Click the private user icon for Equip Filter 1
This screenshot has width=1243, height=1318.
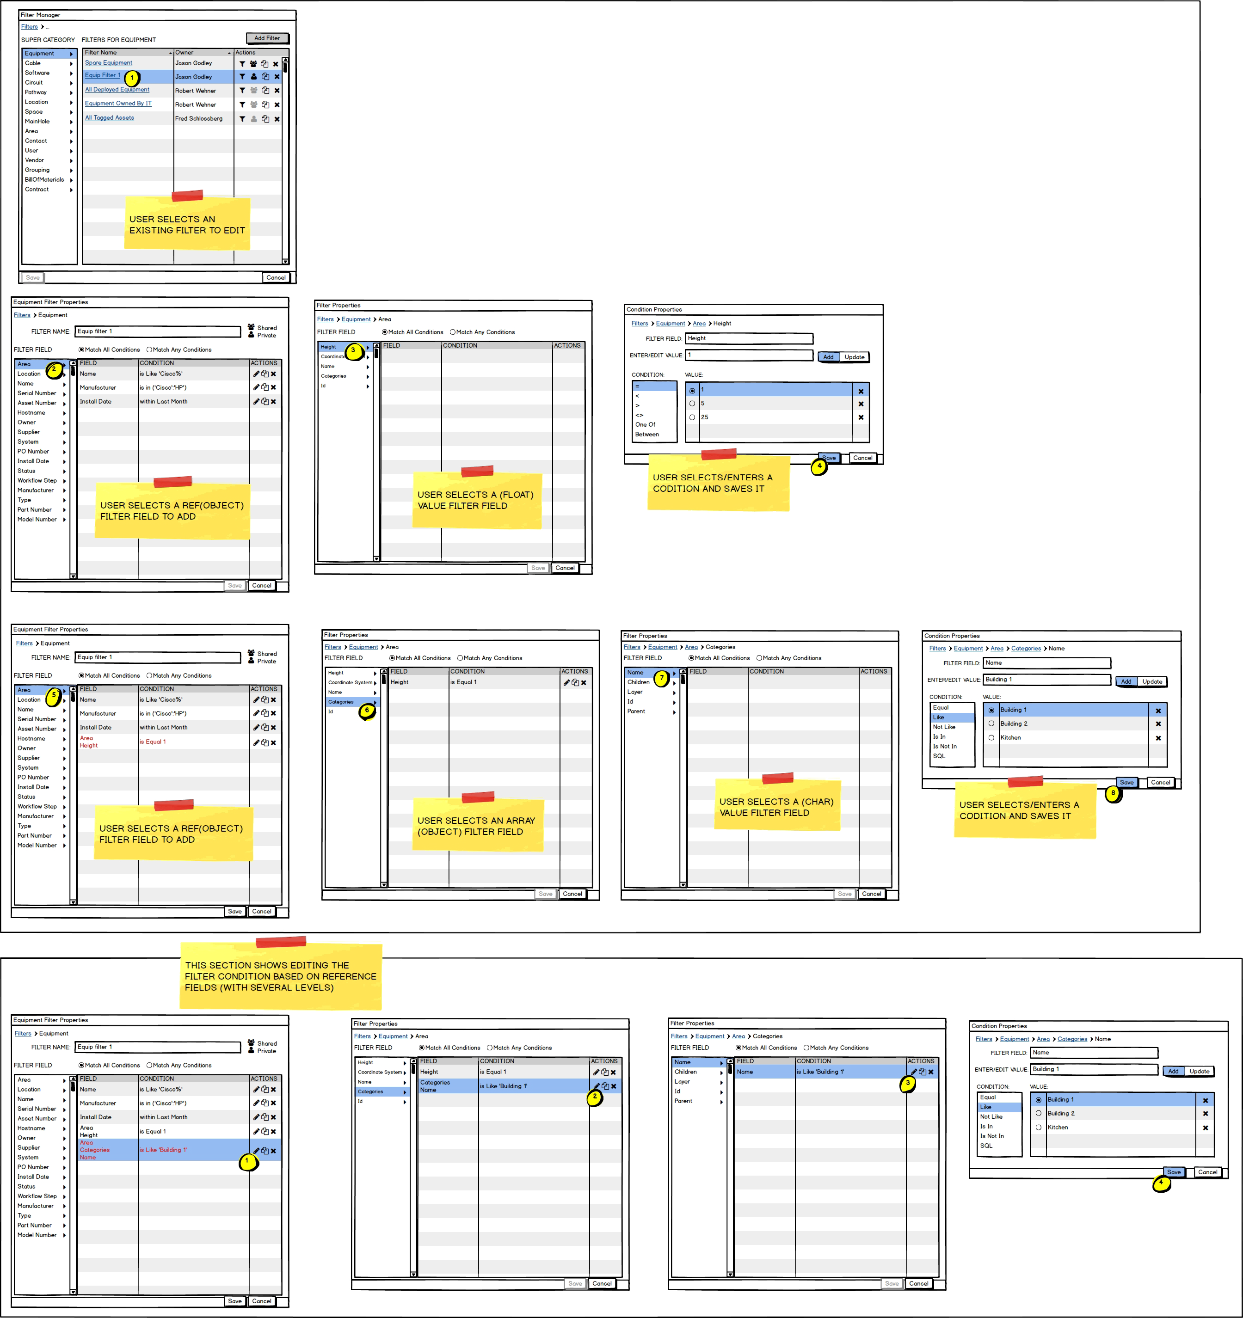253,77
